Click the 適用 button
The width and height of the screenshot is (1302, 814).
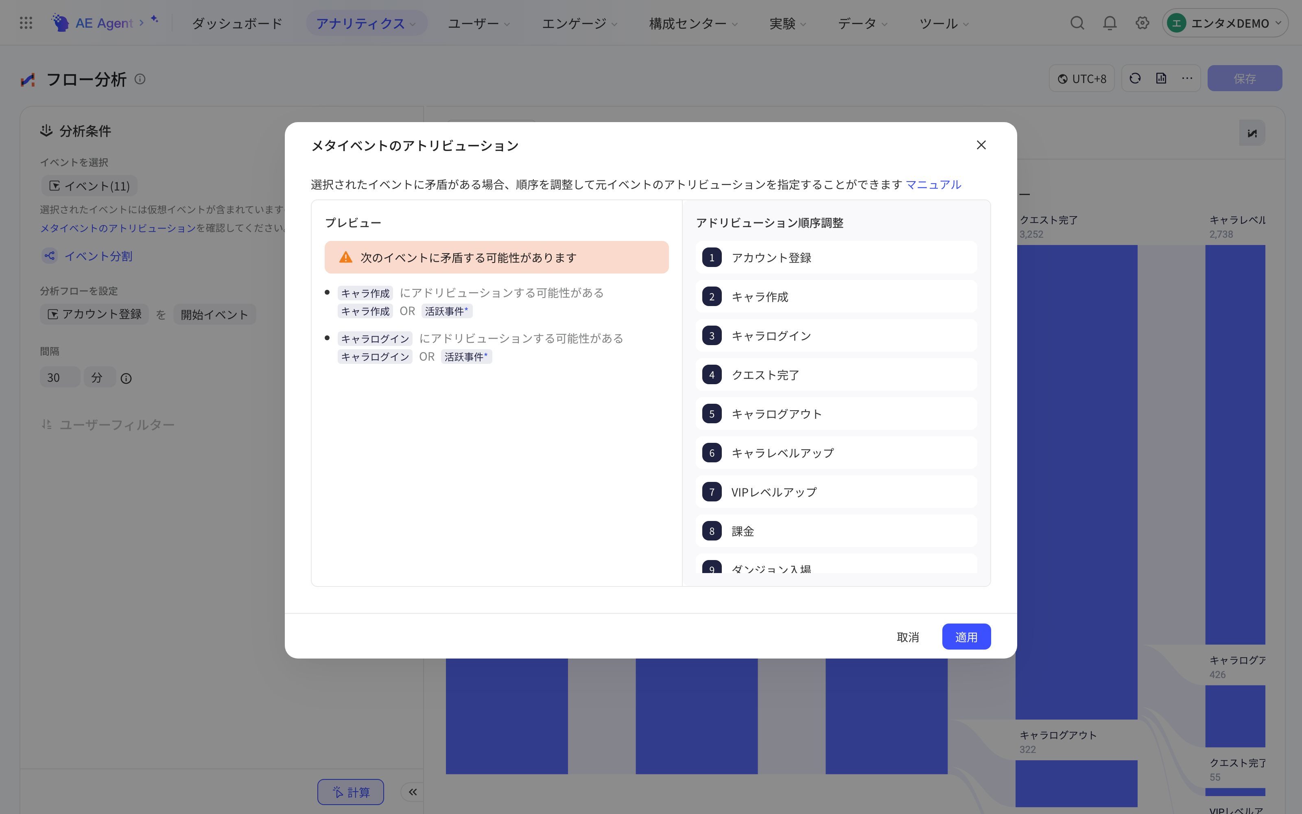tap(966, 637)
